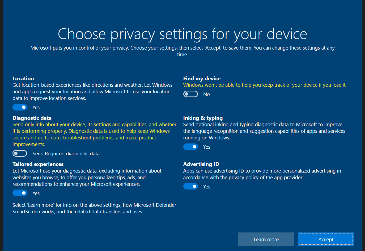Click the 'Yes' label under Tailored experiences
The image size is (365, 251).
click(36, 193)
